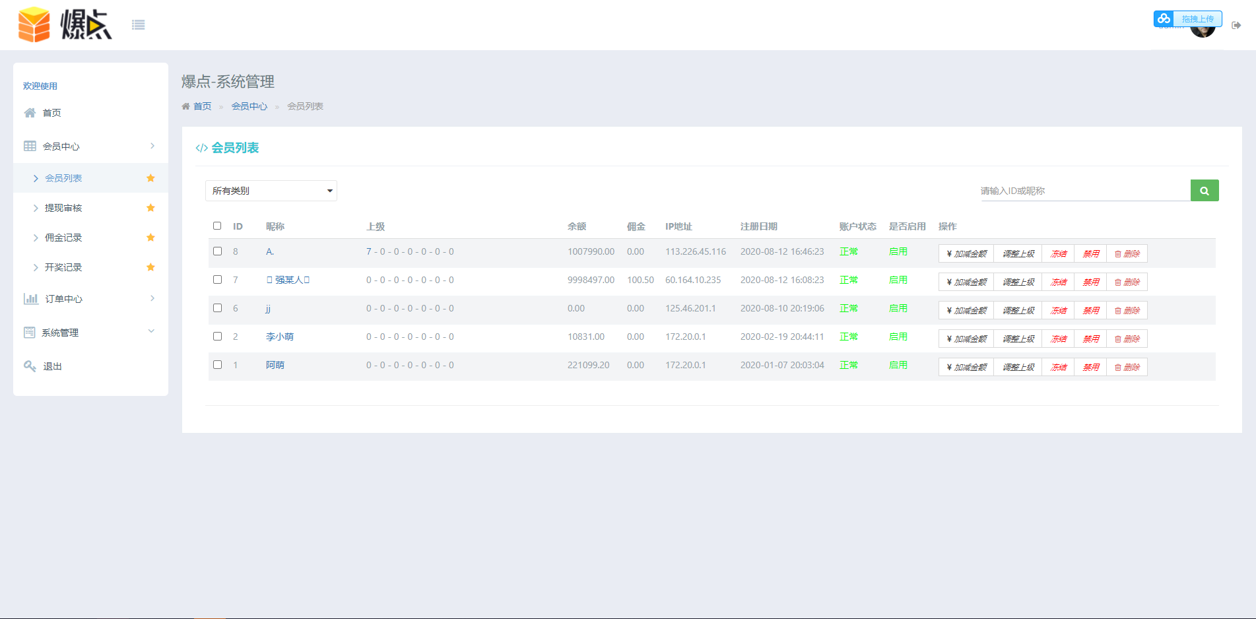Click the star beside 提现审核
Screen dimensions: 1256x619
point(150,208)
